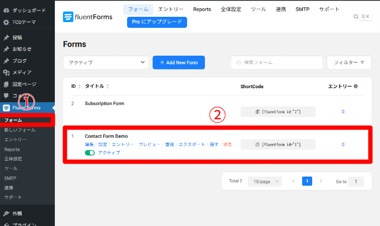Switch to エントリー top tab
The height and width of the screenshot is (226, 380).
coord(171,10)
